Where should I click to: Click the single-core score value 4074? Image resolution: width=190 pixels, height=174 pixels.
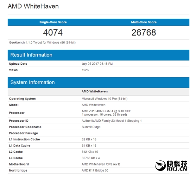pyautogui.click(x=53, y=33)
